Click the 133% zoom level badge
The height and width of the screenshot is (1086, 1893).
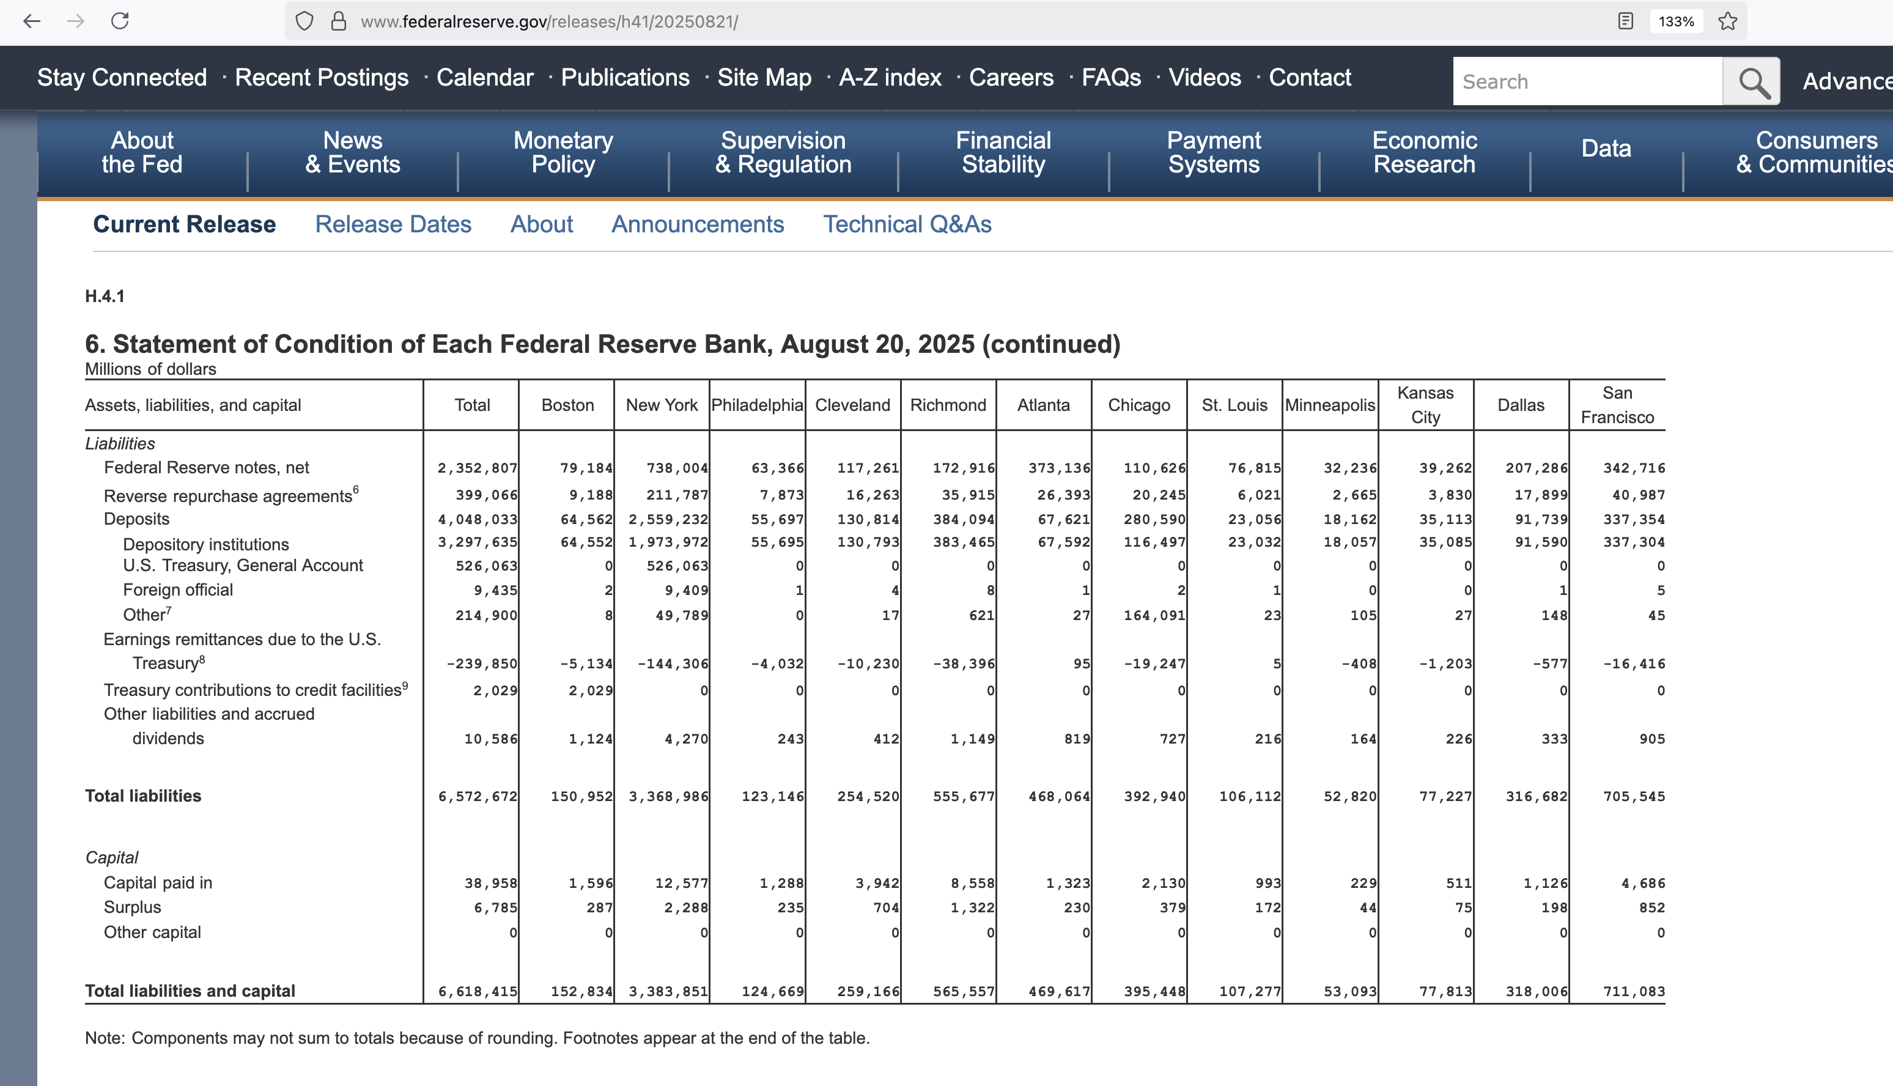[1676, 21]
